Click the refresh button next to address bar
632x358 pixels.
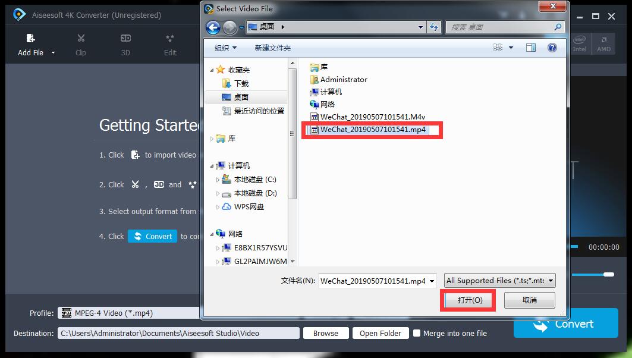pyautogui.click(x=434, y=27)
